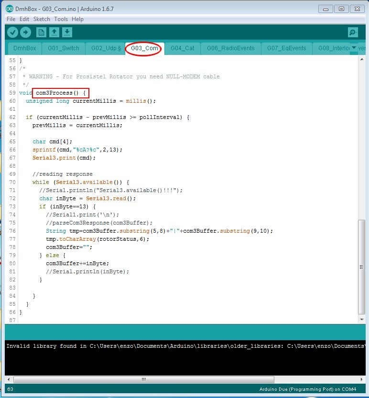The image size is (369, 398).
Task: Switch to the G01_Switch tab
Action: 64,48
